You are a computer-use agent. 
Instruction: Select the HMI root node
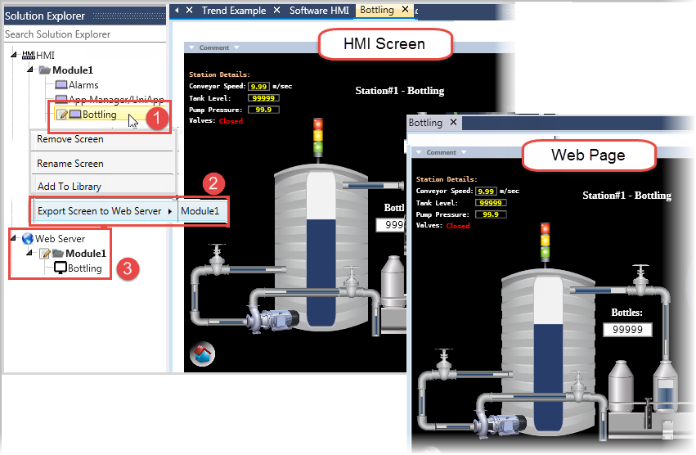pos(45,55)
